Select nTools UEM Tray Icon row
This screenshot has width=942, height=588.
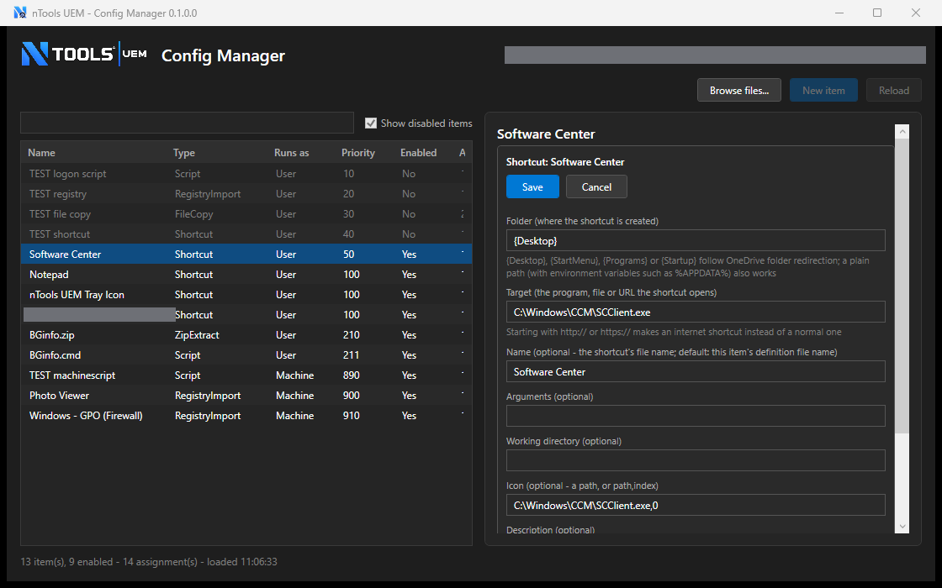pos(246,295)
